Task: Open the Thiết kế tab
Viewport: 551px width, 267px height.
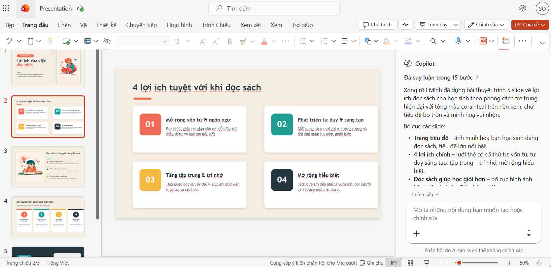Action: 106,25
